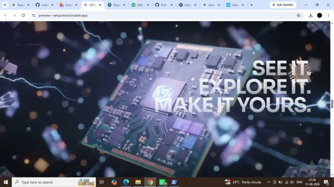This screenshot has height=187, width=334.
Task: Open Microsoft Edge from the taskbar
Action: (126, 182)
